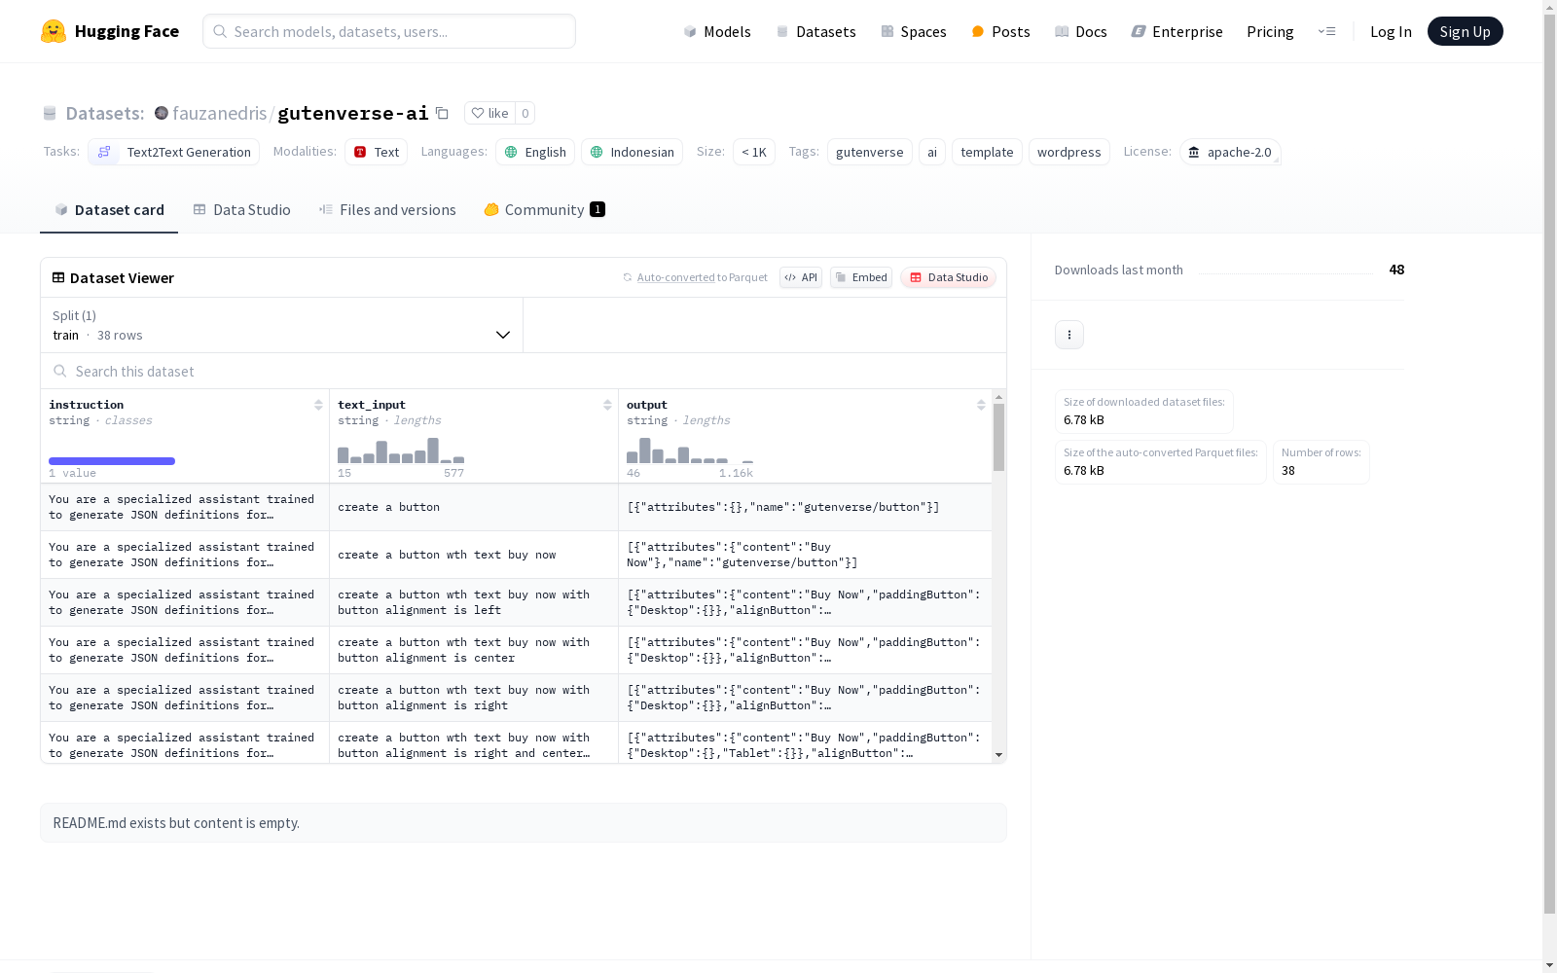Open the three-dot options menu in sidebar
Screen dimensions: 1557x973
click(x=1069, y=335)
